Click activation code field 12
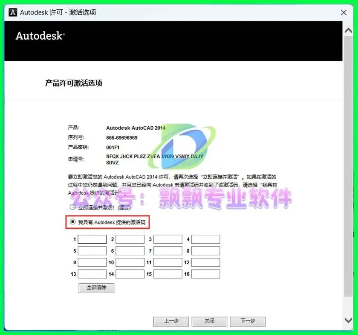 pos(205,262)
